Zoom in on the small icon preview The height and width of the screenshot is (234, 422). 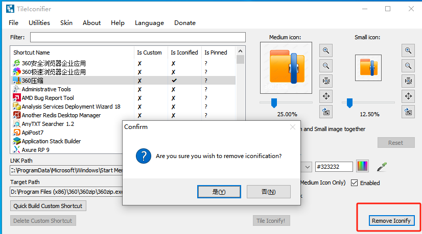tap(408, 50)
